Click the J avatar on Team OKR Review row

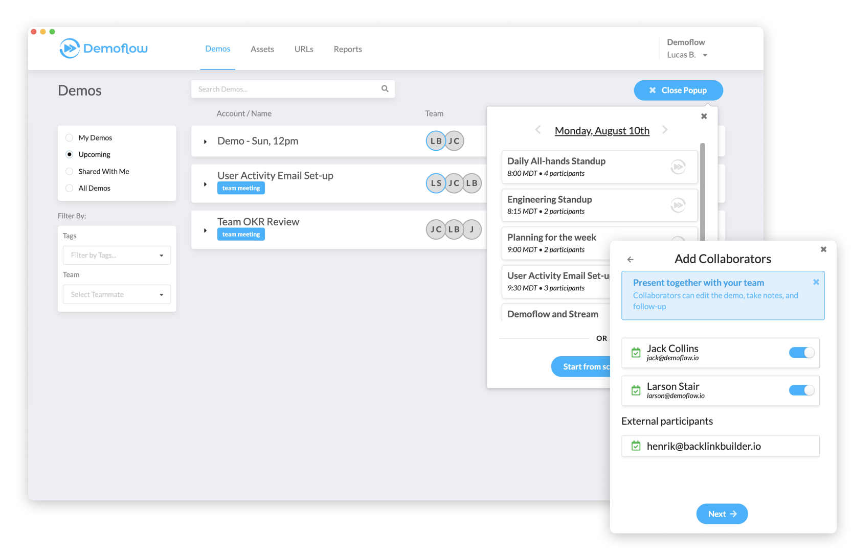(472, 229)
